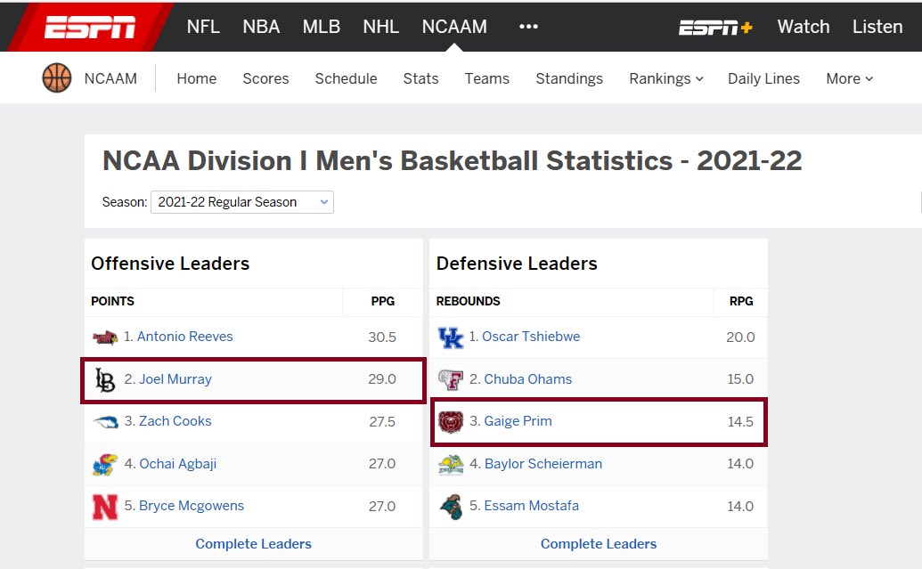Click the 20.0 RPG value

740,337
